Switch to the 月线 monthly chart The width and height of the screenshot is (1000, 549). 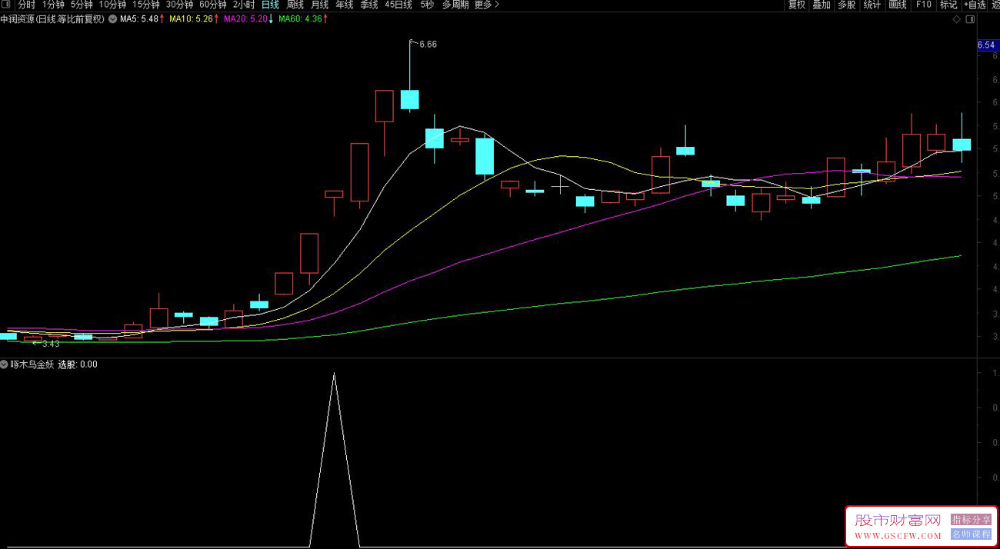coord(320,5)
